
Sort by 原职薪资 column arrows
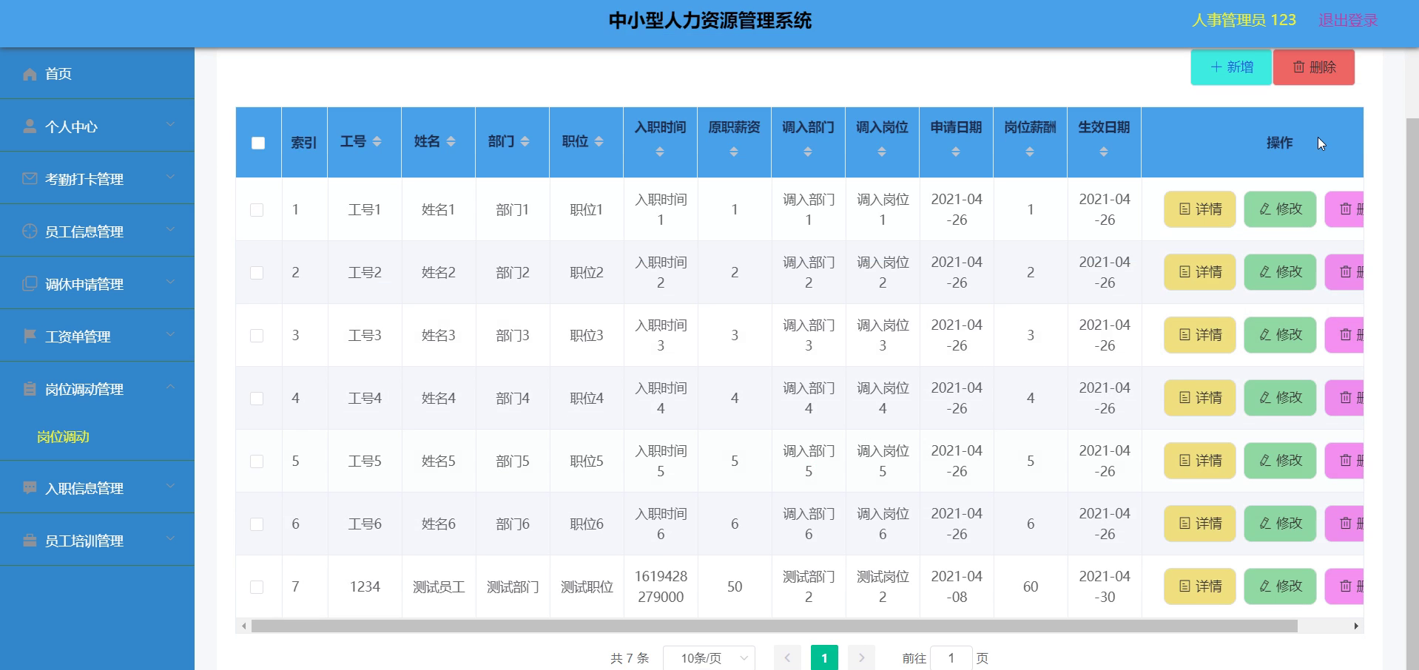734,152
